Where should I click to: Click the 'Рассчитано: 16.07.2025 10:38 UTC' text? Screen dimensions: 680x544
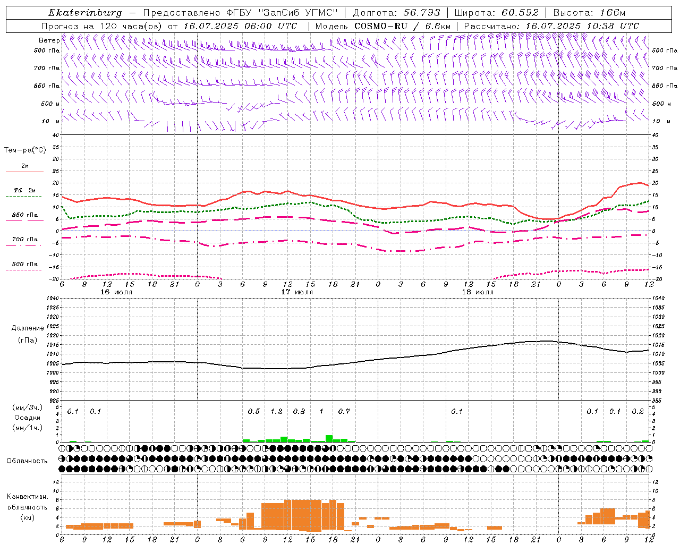(x=551, y=26)
